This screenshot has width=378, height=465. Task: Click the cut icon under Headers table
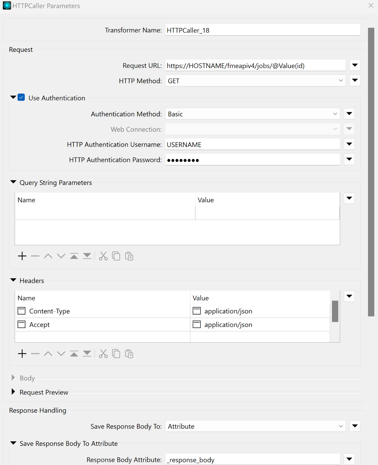coord(103,354)
